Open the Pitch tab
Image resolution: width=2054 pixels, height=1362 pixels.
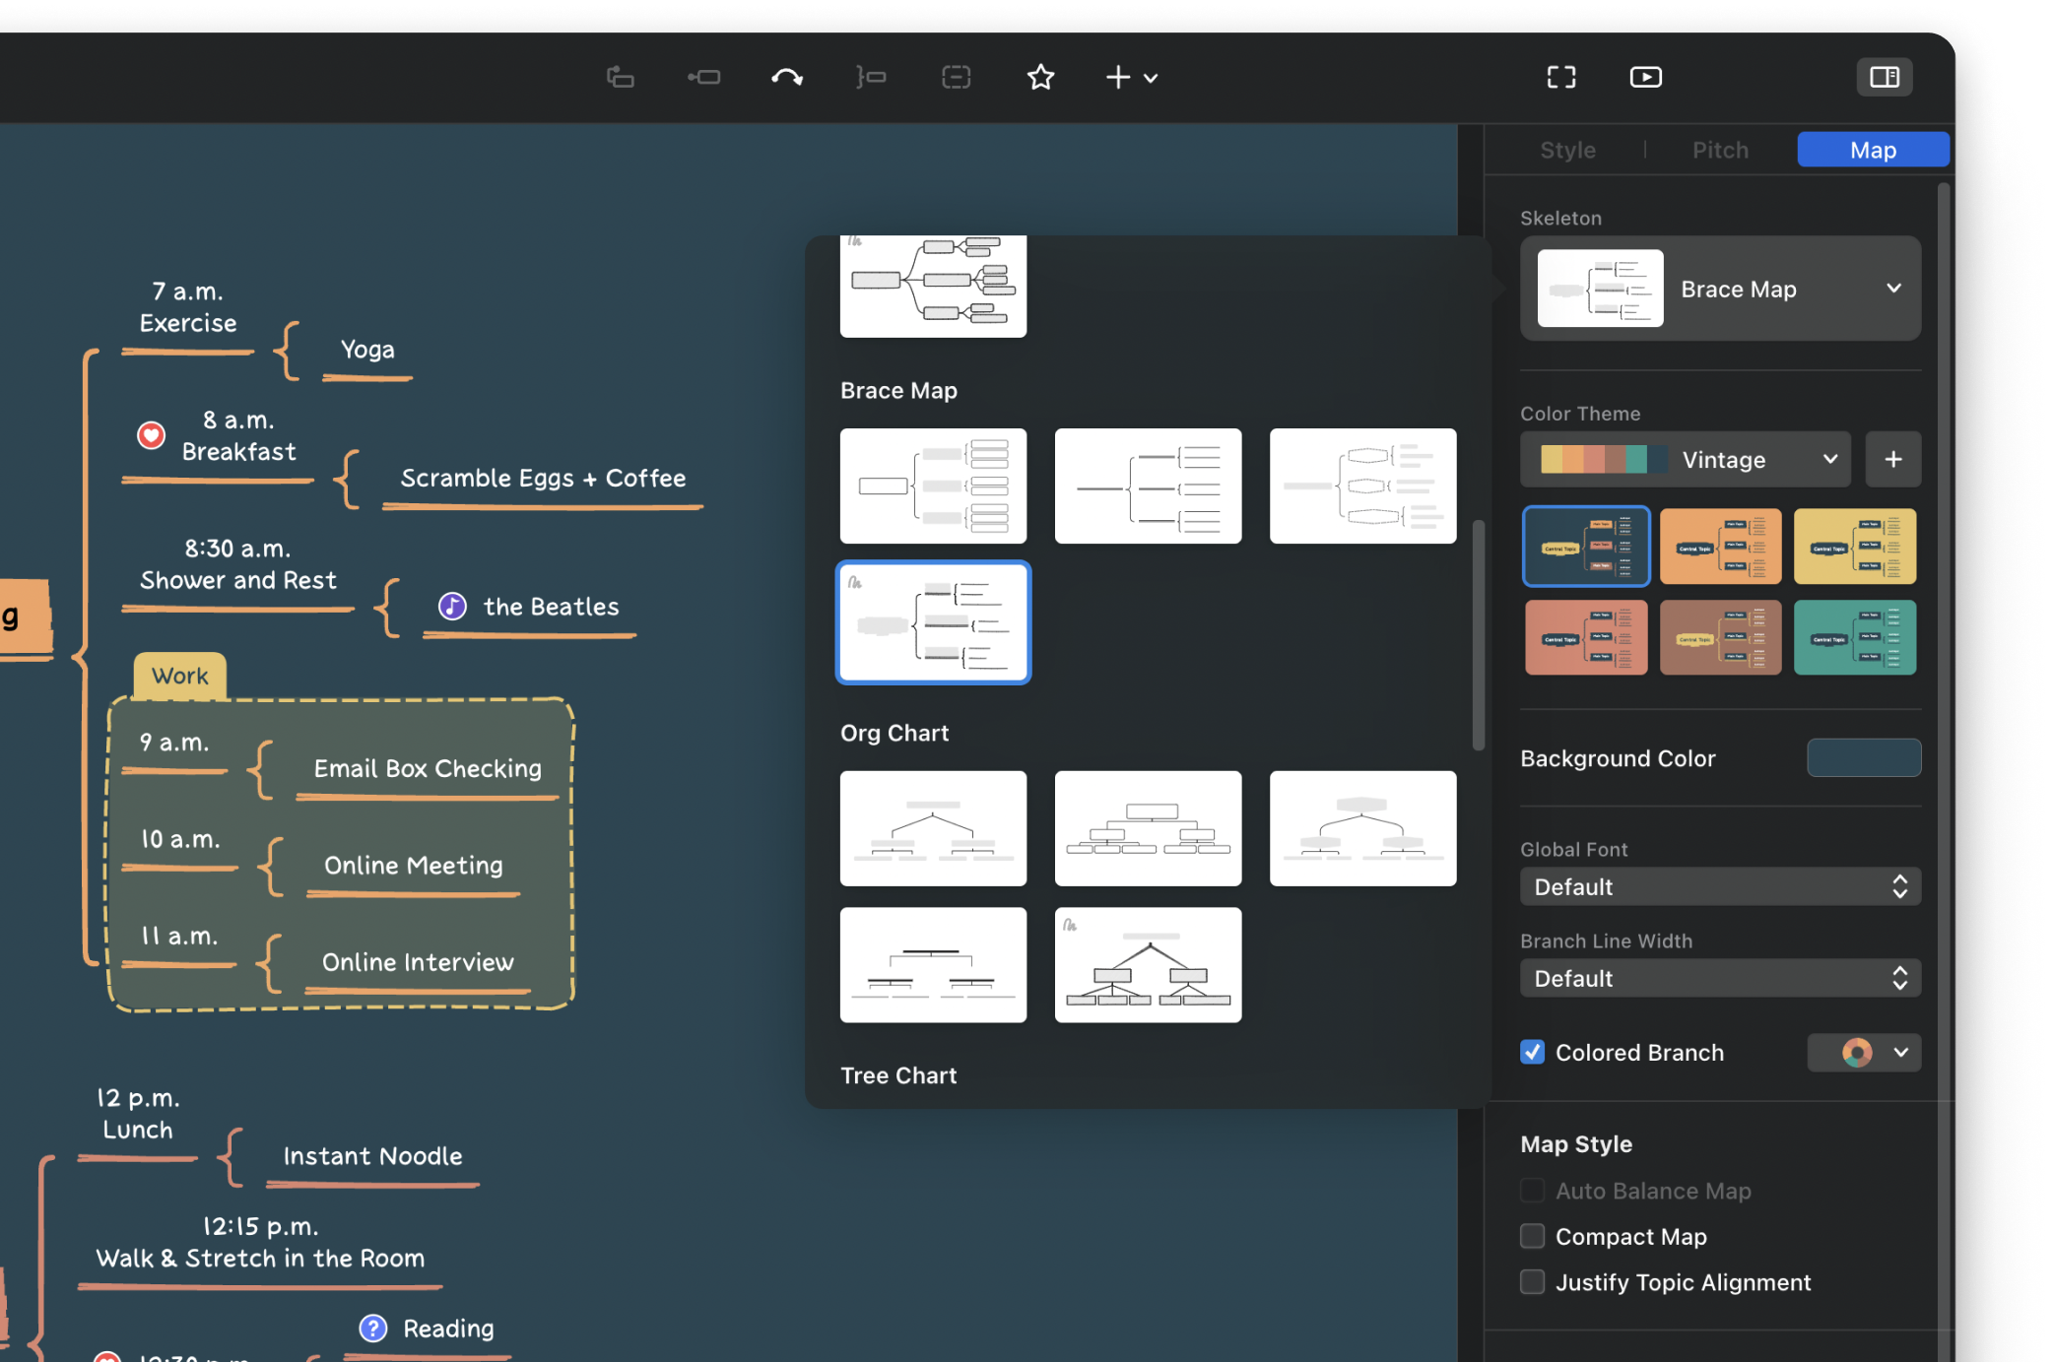click(x=1720, y=150)
